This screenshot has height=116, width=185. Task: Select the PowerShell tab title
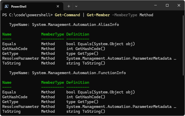pyautogui.click(x=19, y=6)
